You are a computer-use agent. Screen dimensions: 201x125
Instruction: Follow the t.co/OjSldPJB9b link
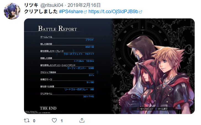pos(113,12)
